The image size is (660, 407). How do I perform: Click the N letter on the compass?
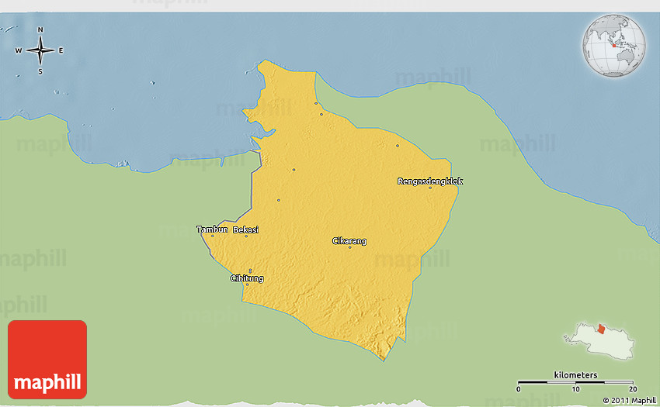[40, 30]
